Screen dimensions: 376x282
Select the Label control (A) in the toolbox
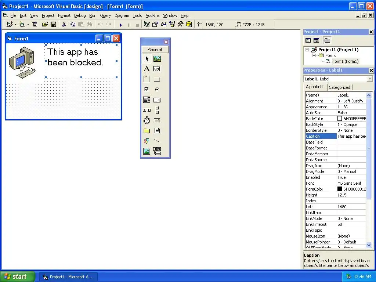tap(147, 69)
